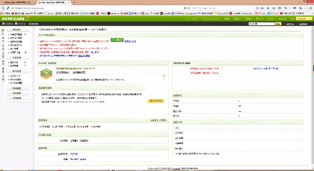This screenshot has width=314, height=171.
Task: Click the bookmark star icon in Firefox toolbar
Action: pyautogui.click(x=257, y=8)
